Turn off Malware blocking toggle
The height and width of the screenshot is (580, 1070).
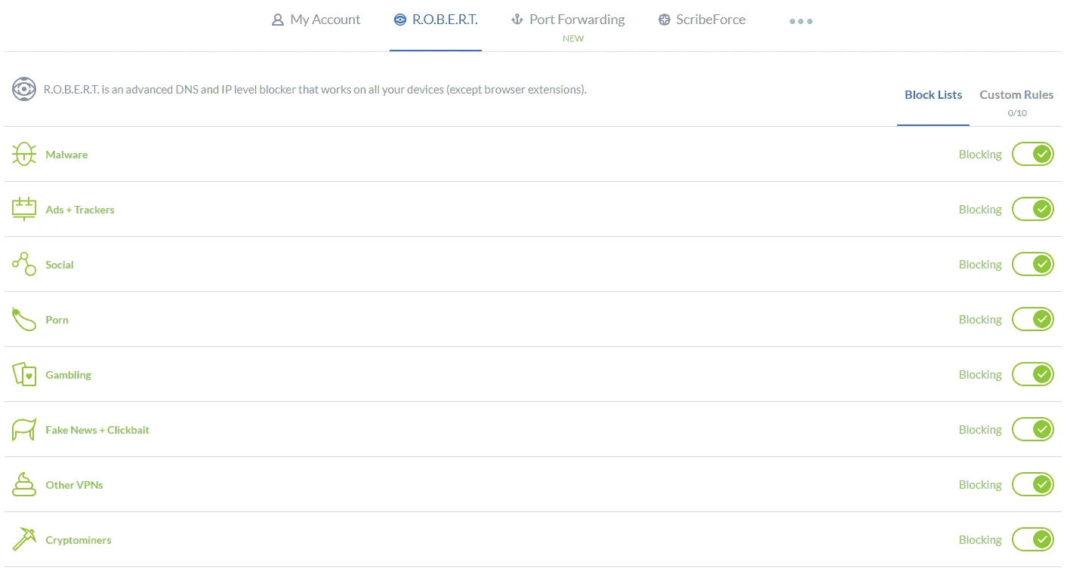tap(1033, 154)
